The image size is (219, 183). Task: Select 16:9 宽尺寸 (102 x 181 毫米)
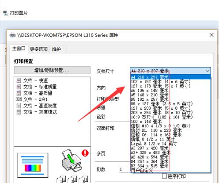[x=170, y=117]
